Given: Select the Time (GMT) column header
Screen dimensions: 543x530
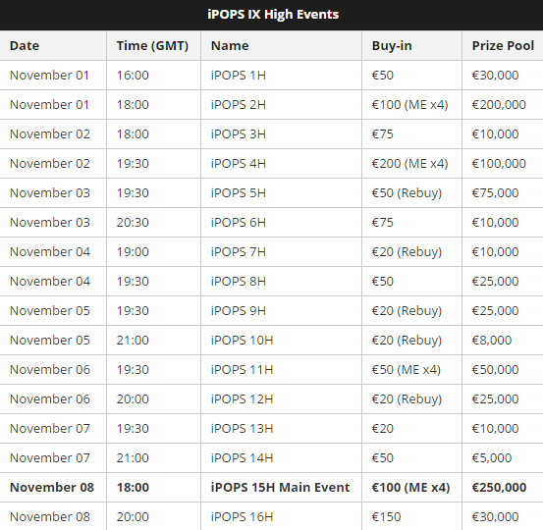Looking at the screenshot, I should pos(152,46).
